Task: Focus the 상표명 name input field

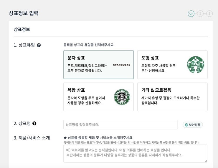Action: (120, 125)
